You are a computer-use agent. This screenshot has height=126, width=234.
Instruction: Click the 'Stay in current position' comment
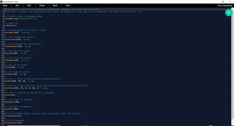(29, 93)
